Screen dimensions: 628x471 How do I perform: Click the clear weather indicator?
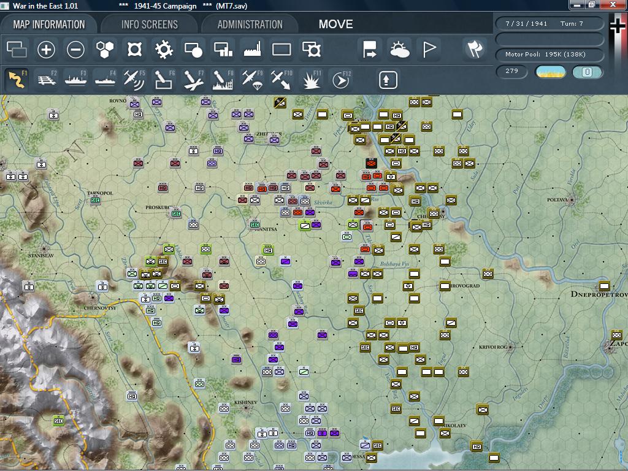point(551,72)
